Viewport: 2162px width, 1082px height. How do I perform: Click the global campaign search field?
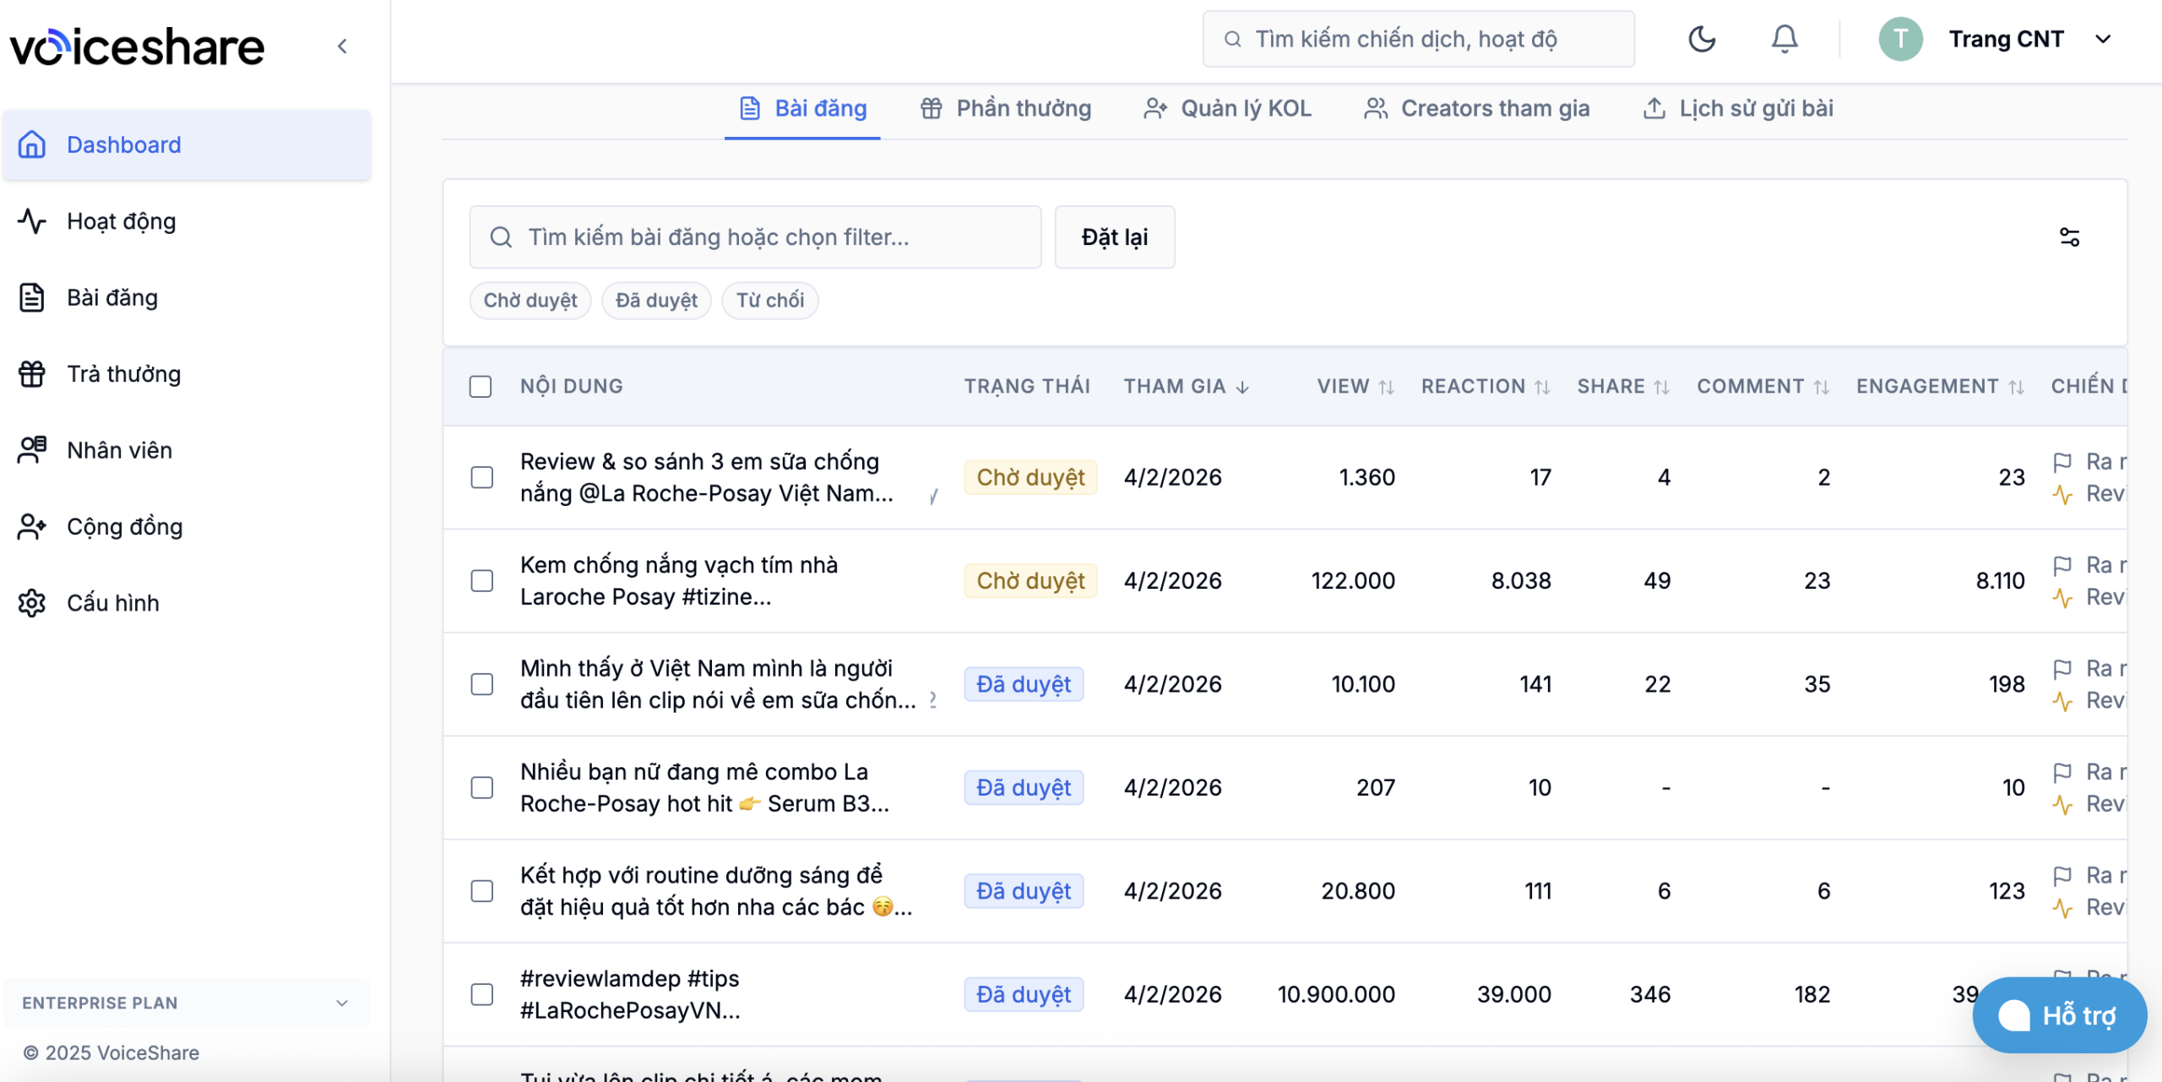tap(1419, 39)
